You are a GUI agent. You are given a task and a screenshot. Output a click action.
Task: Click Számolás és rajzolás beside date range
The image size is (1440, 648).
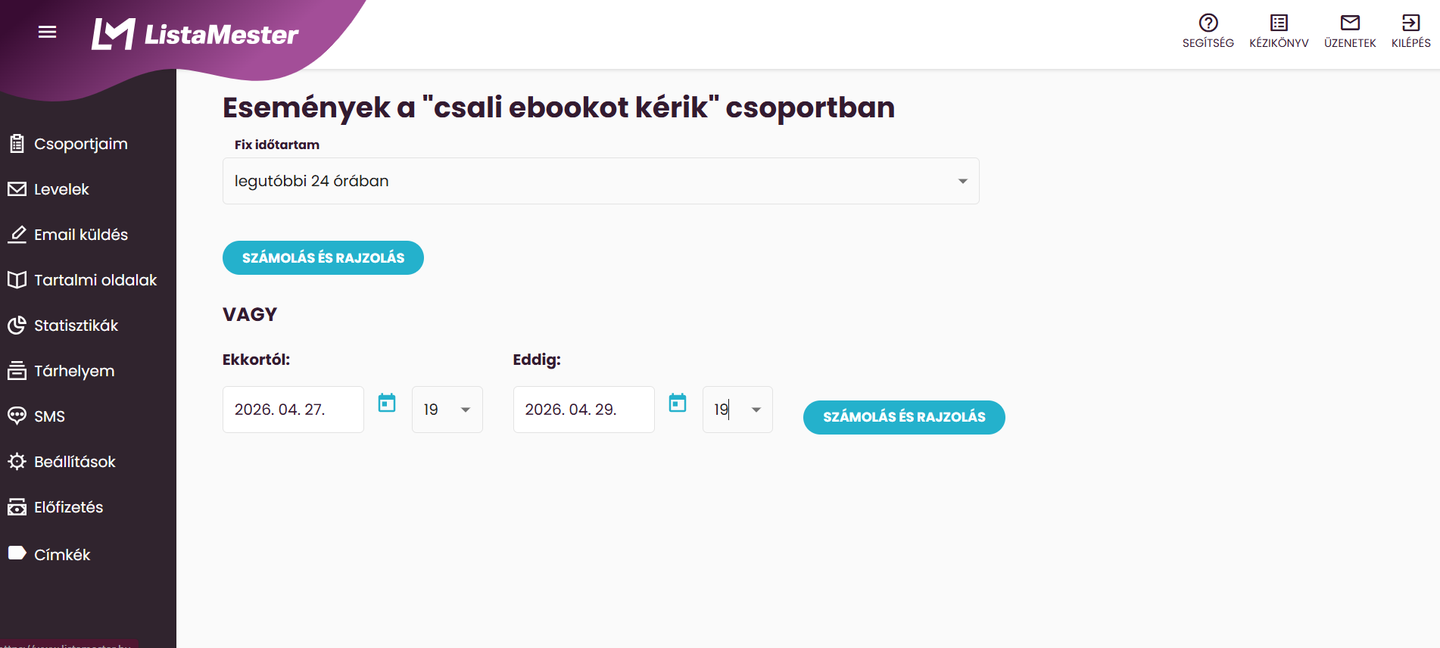904,417
